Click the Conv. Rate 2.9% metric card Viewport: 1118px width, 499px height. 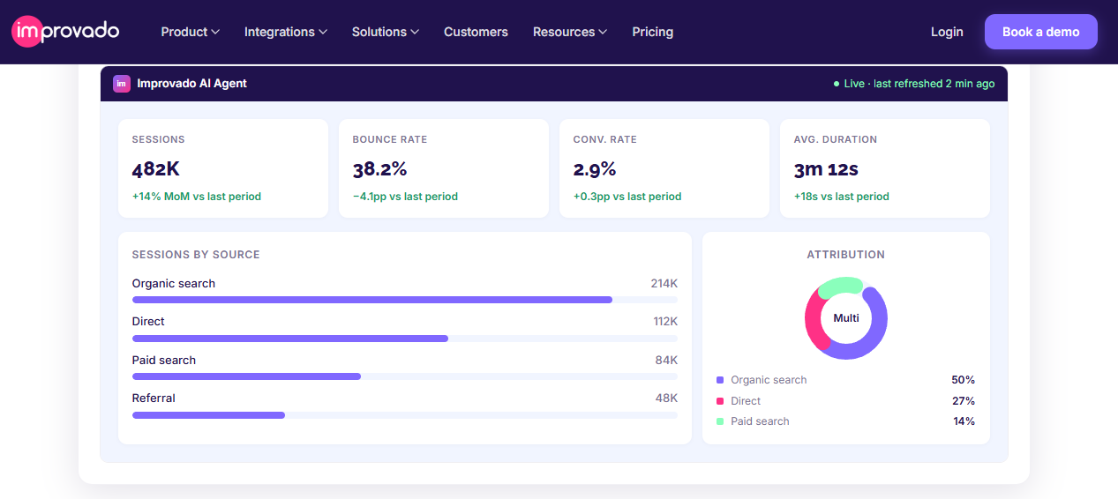point(664,168)
